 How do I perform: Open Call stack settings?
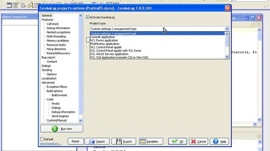pos(53,24)
